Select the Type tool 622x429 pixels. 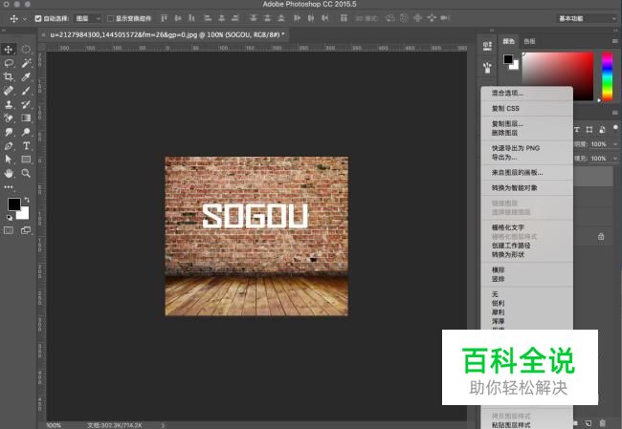(x=26, y=146)
